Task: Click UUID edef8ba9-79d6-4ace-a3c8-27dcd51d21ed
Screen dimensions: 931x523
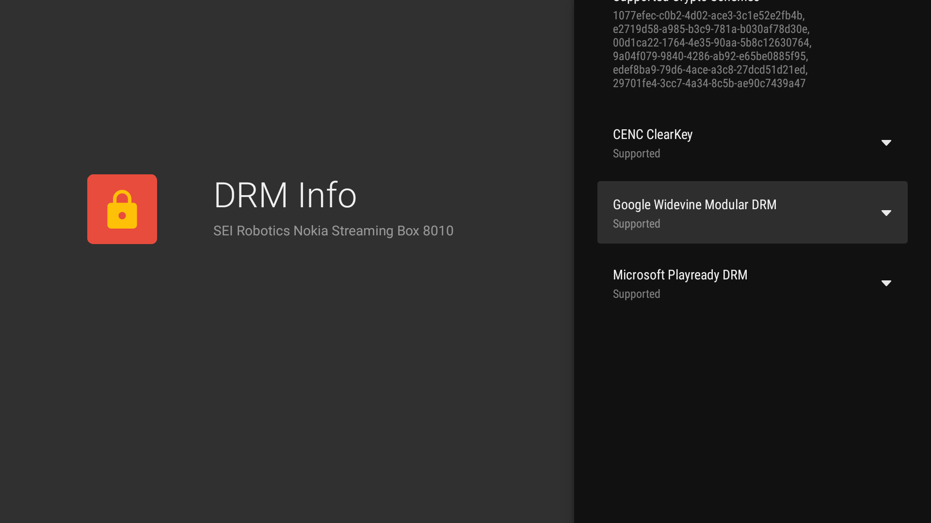Action: [x=709, y=70]
